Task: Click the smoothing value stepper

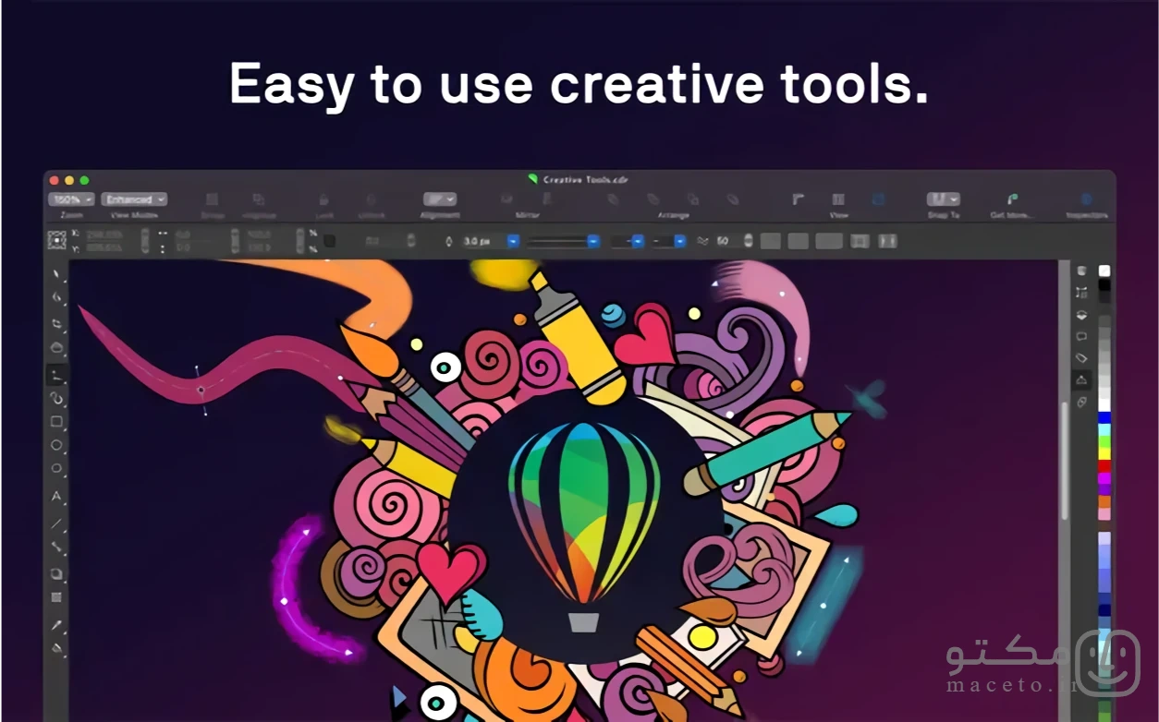Action: (x=747, y=241)
